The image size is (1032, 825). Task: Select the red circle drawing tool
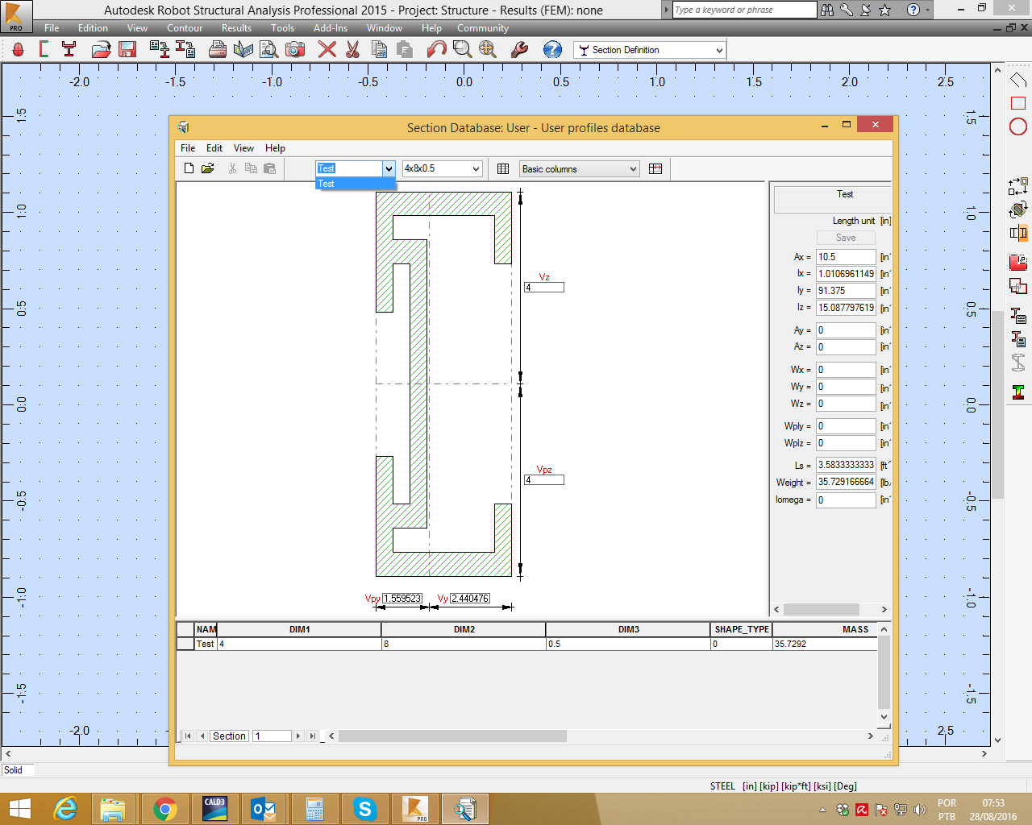[1017, 126]
